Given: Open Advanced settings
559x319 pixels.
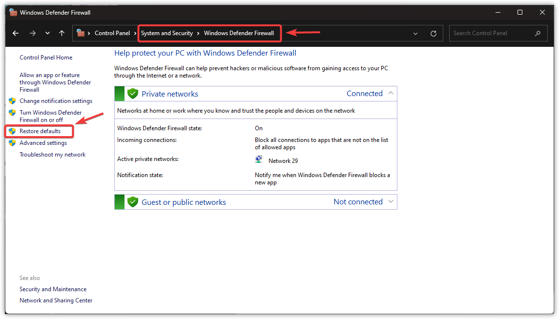Looking at the screenshot, I should click(43, 142).
